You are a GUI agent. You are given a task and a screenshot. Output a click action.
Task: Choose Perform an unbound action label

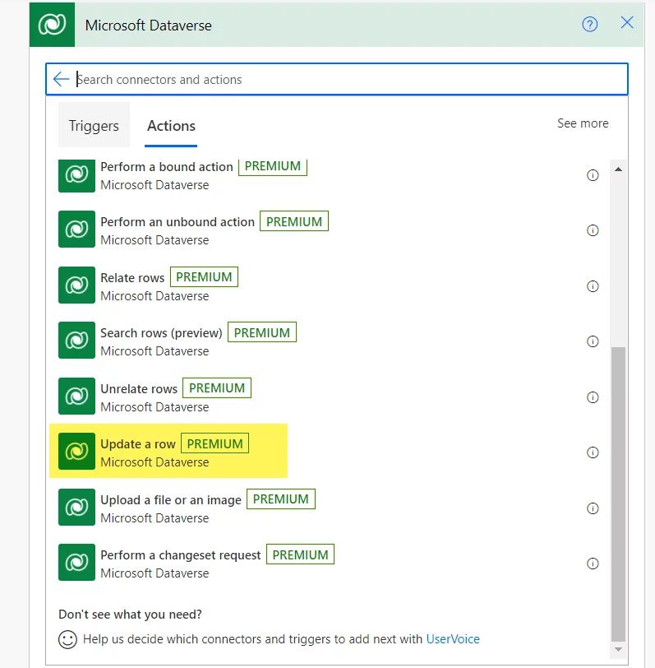pos(177,222)
